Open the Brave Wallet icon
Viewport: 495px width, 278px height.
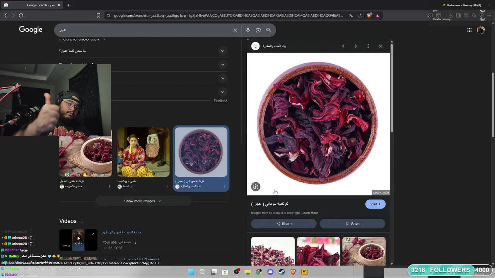click(466, 15)
